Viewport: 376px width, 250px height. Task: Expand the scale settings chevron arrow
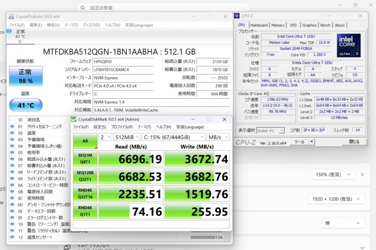click(362, 174)
